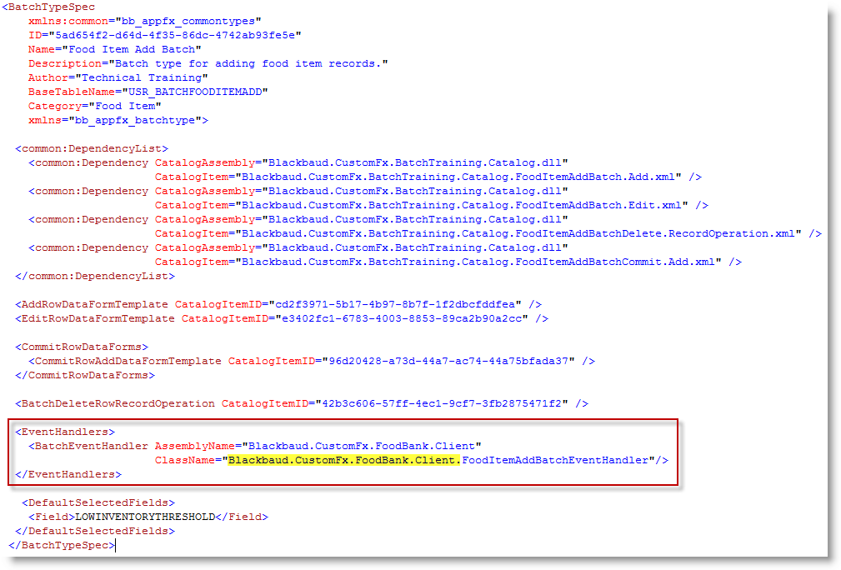Click the closing DefaultSelectedFields tag

click(95, 532)
